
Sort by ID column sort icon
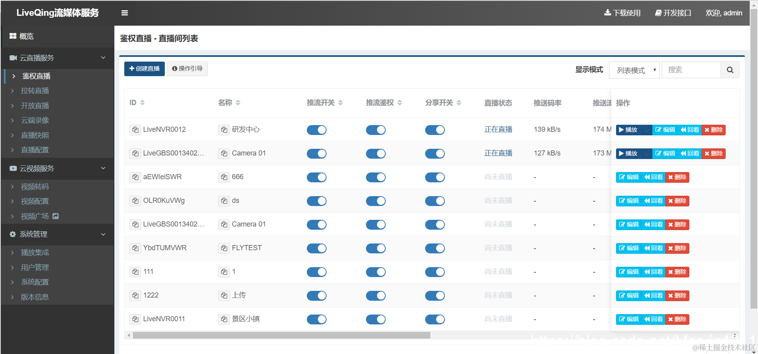142,103
